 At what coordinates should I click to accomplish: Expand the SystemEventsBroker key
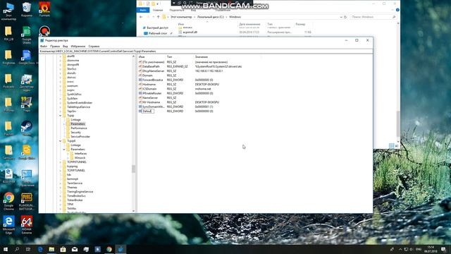click(61, 103)
